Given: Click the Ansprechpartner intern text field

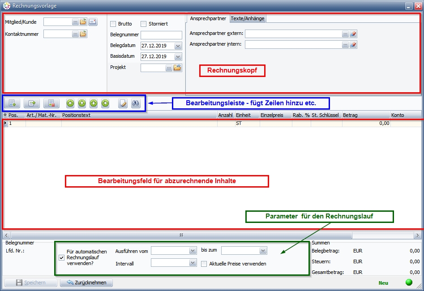Looking at the screenshot, I should (x=293, y=45).
